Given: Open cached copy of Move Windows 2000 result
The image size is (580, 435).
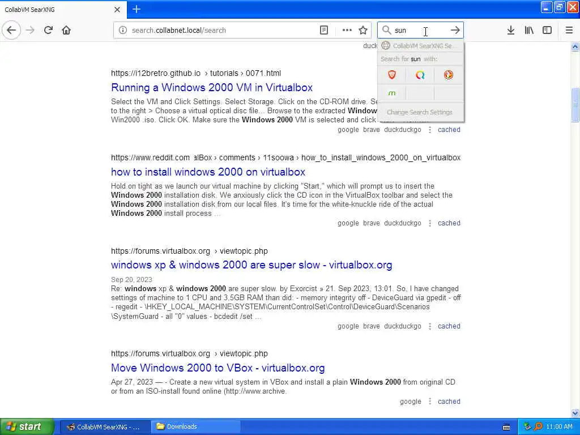Looking at the screenshot, I should [449, 402].
